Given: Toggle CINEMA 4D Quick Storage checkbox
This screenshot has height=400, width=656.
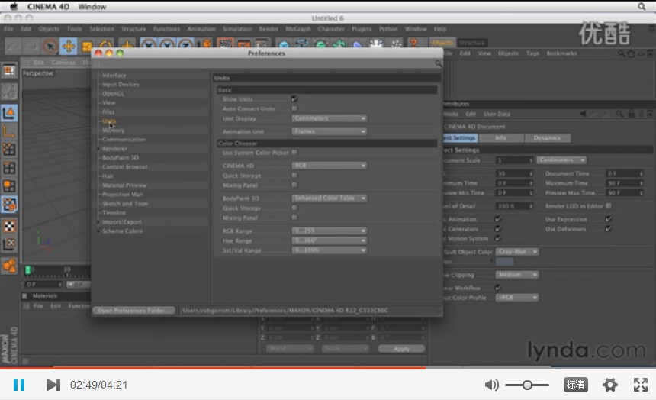Looking at the screenshot, I should click(294, 176).
